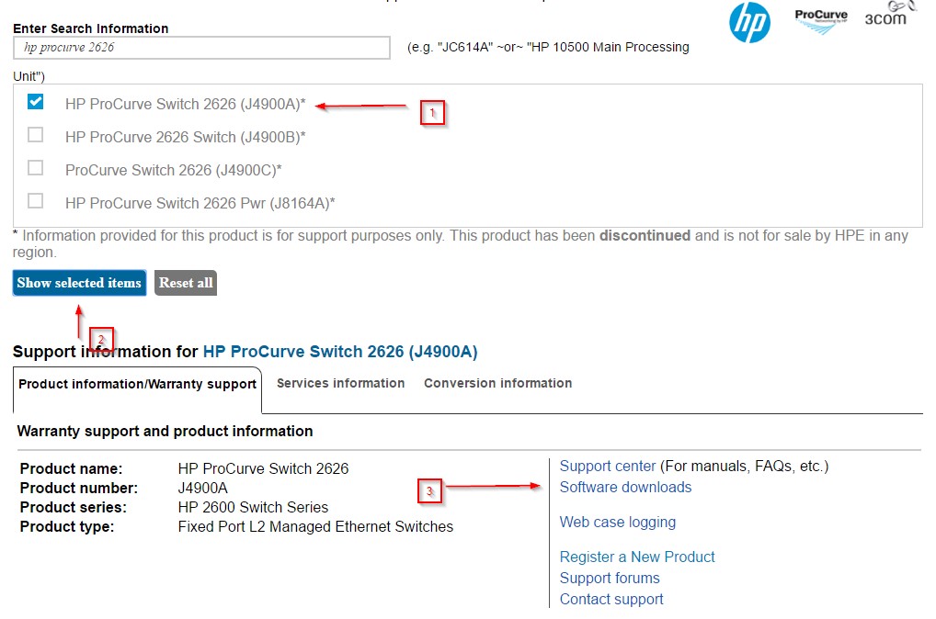Open Web case logging link
The height and width of the screenshot is (619, 936).
pyautogui.click(x=618, y=523)
